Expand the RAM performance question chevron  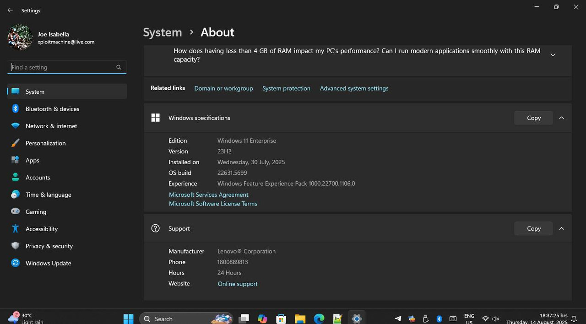pyautogui.click(x=553, y=55)
